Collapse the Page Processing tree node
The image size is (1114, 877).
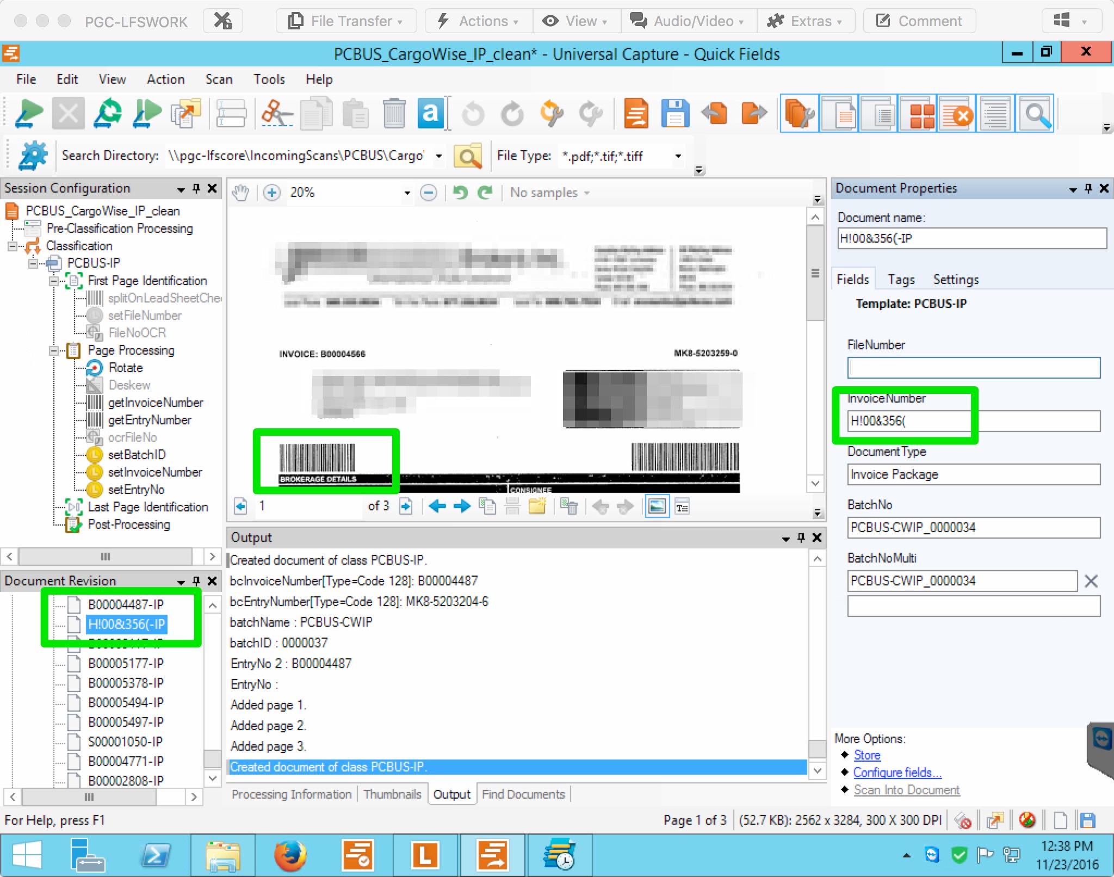point(54,350)
